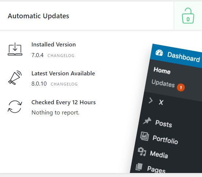
Task: Click the Installed Version download icon
Action: [x=15, y=49]
